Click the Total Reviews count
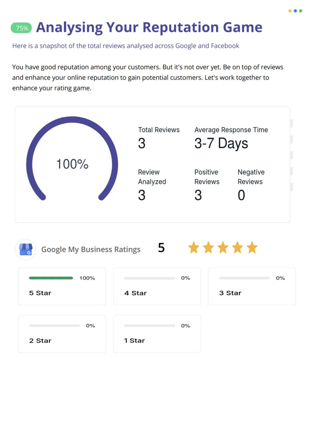This screenshot has width=313, height=444. (x=142, y=143)
